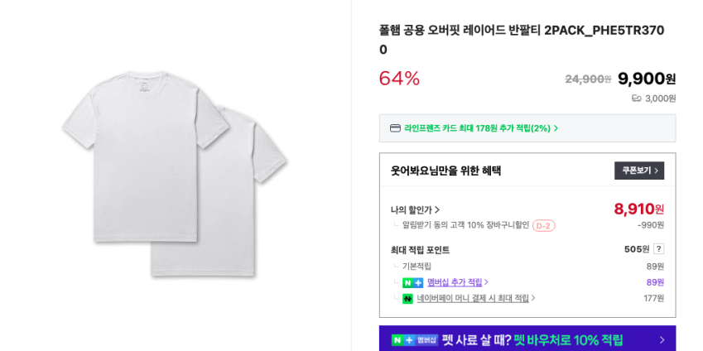Click the 펫 사료 살 때 promo banner

pyautogui.click(x=530, y=339)
